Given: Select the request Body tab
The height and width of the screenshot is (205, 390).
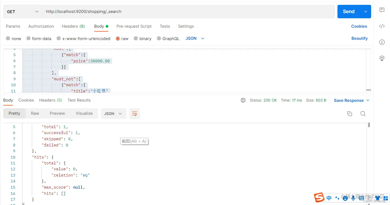Looking at the screenshot, I should pyautogui.click(x=101, y=26).
